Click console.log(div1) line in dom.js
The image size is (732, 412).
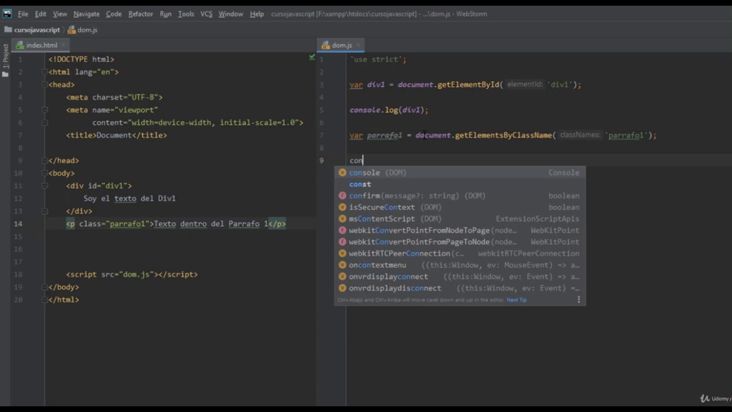[x=389, y=110]
